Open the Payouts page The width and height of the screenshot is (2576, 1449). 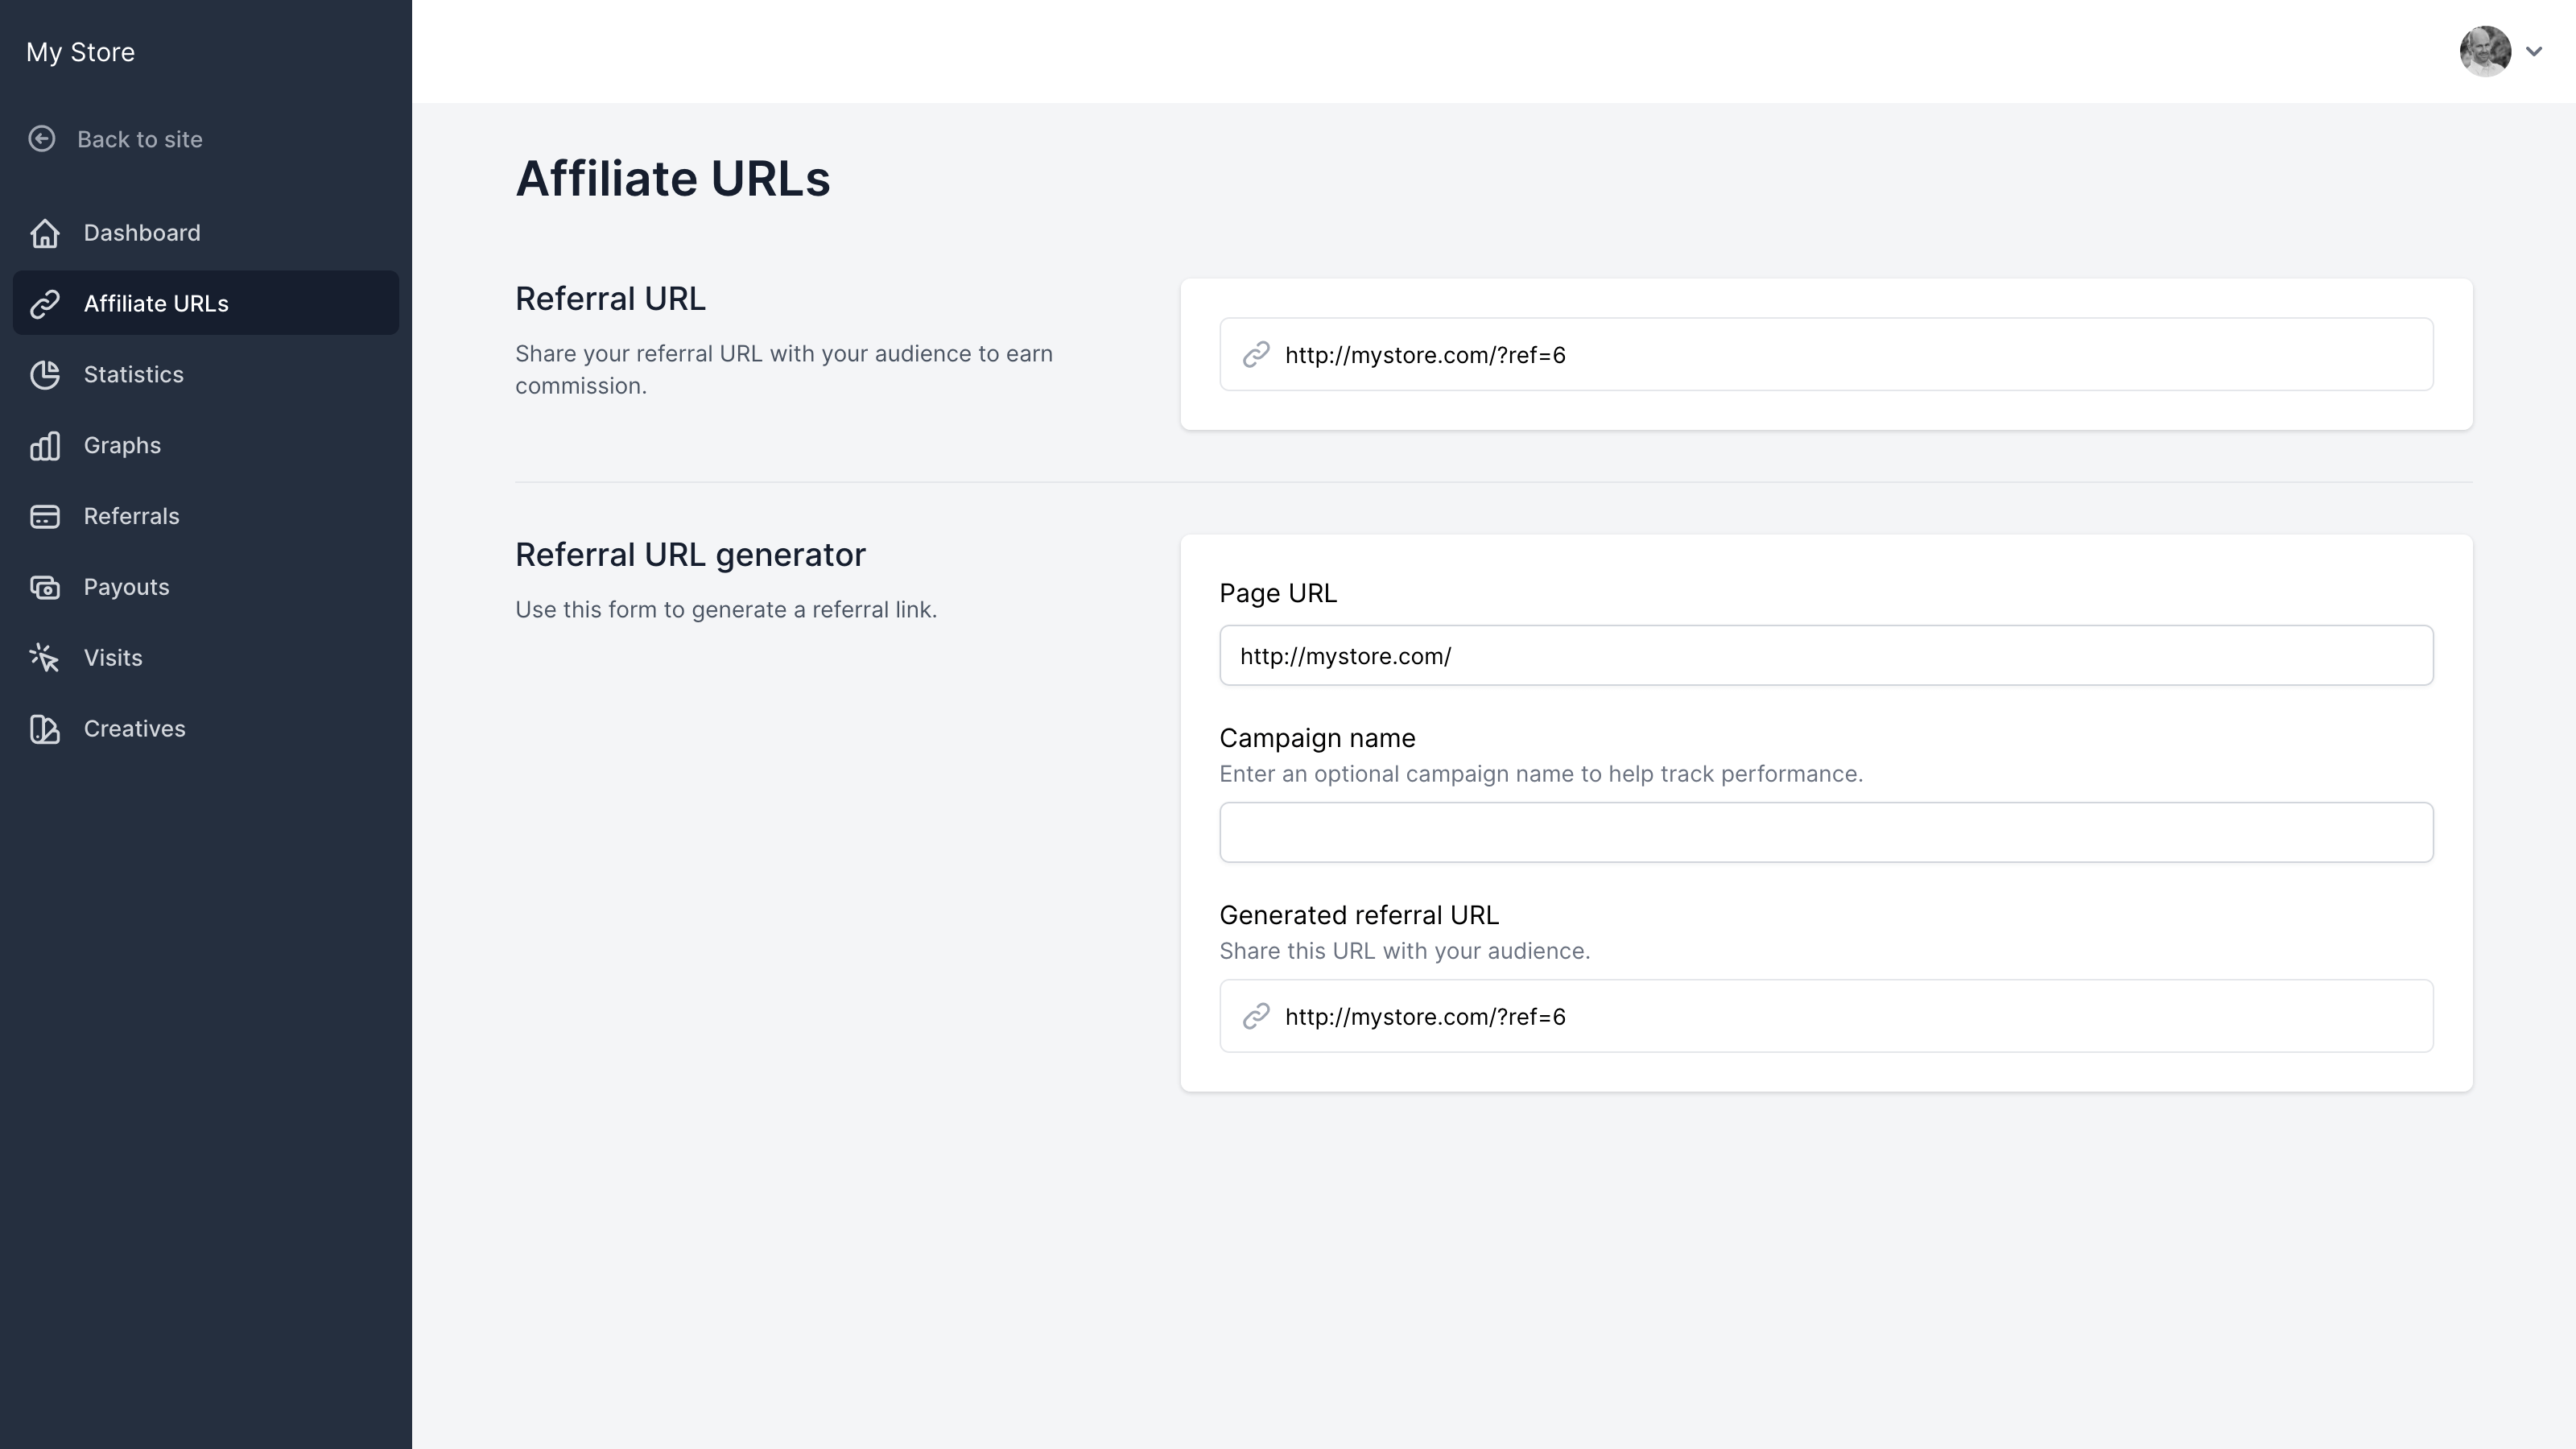point(206,587)
